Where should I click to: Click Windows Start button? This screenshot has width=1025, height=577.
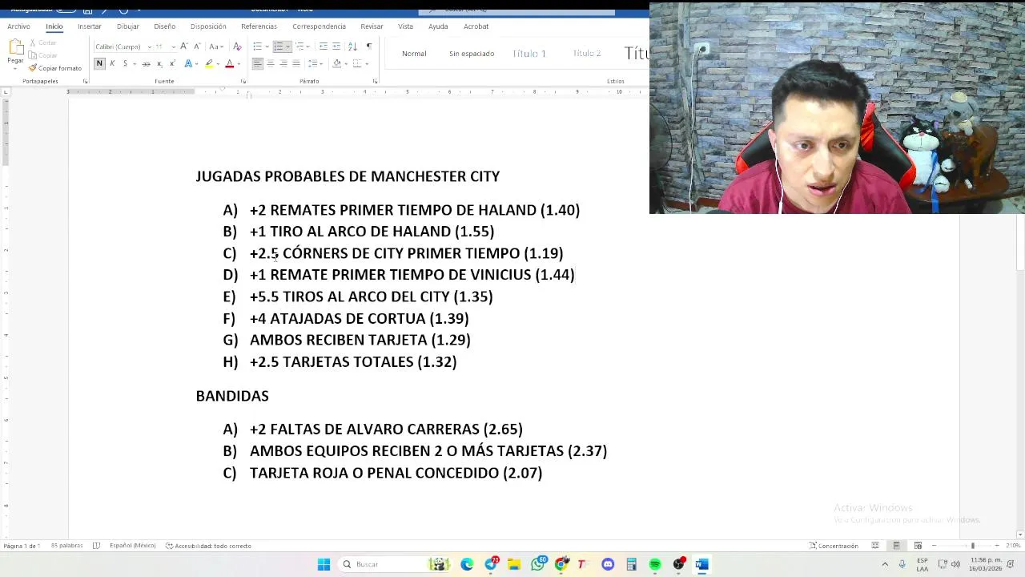coord(324,564)
